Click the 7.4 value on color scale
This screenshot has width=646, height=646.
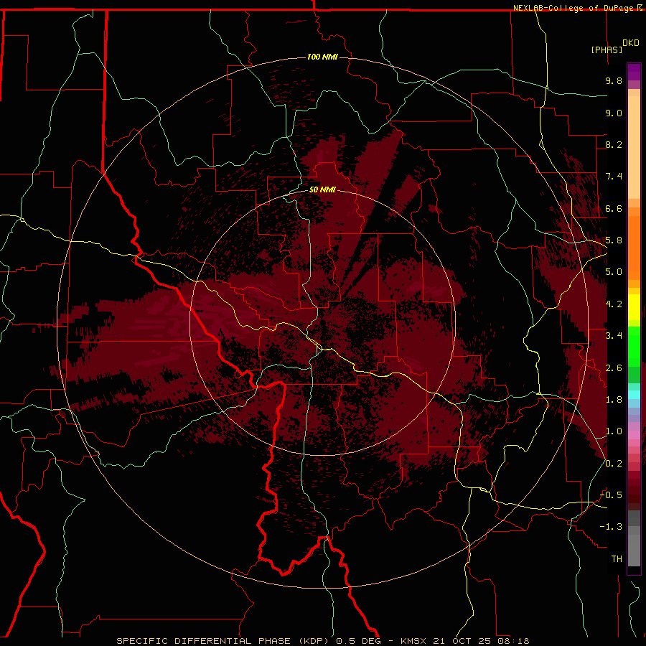(x=614, y=177)
